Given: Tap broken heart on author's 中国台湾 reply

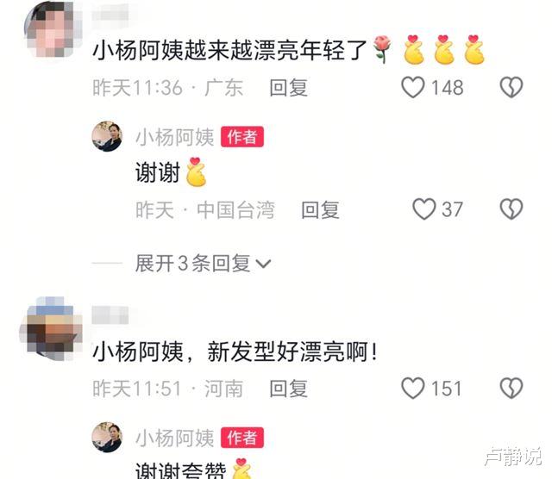Looking at the screenshot, I should (511, 208).
